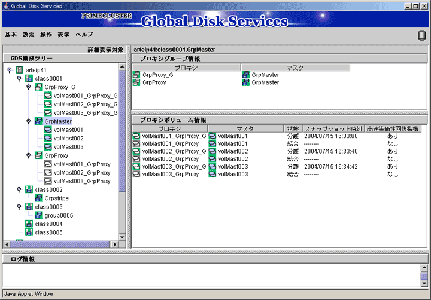Screen dimensions: 431x300
Task: Open the 基本 menu
Action: tap(11, 35)
